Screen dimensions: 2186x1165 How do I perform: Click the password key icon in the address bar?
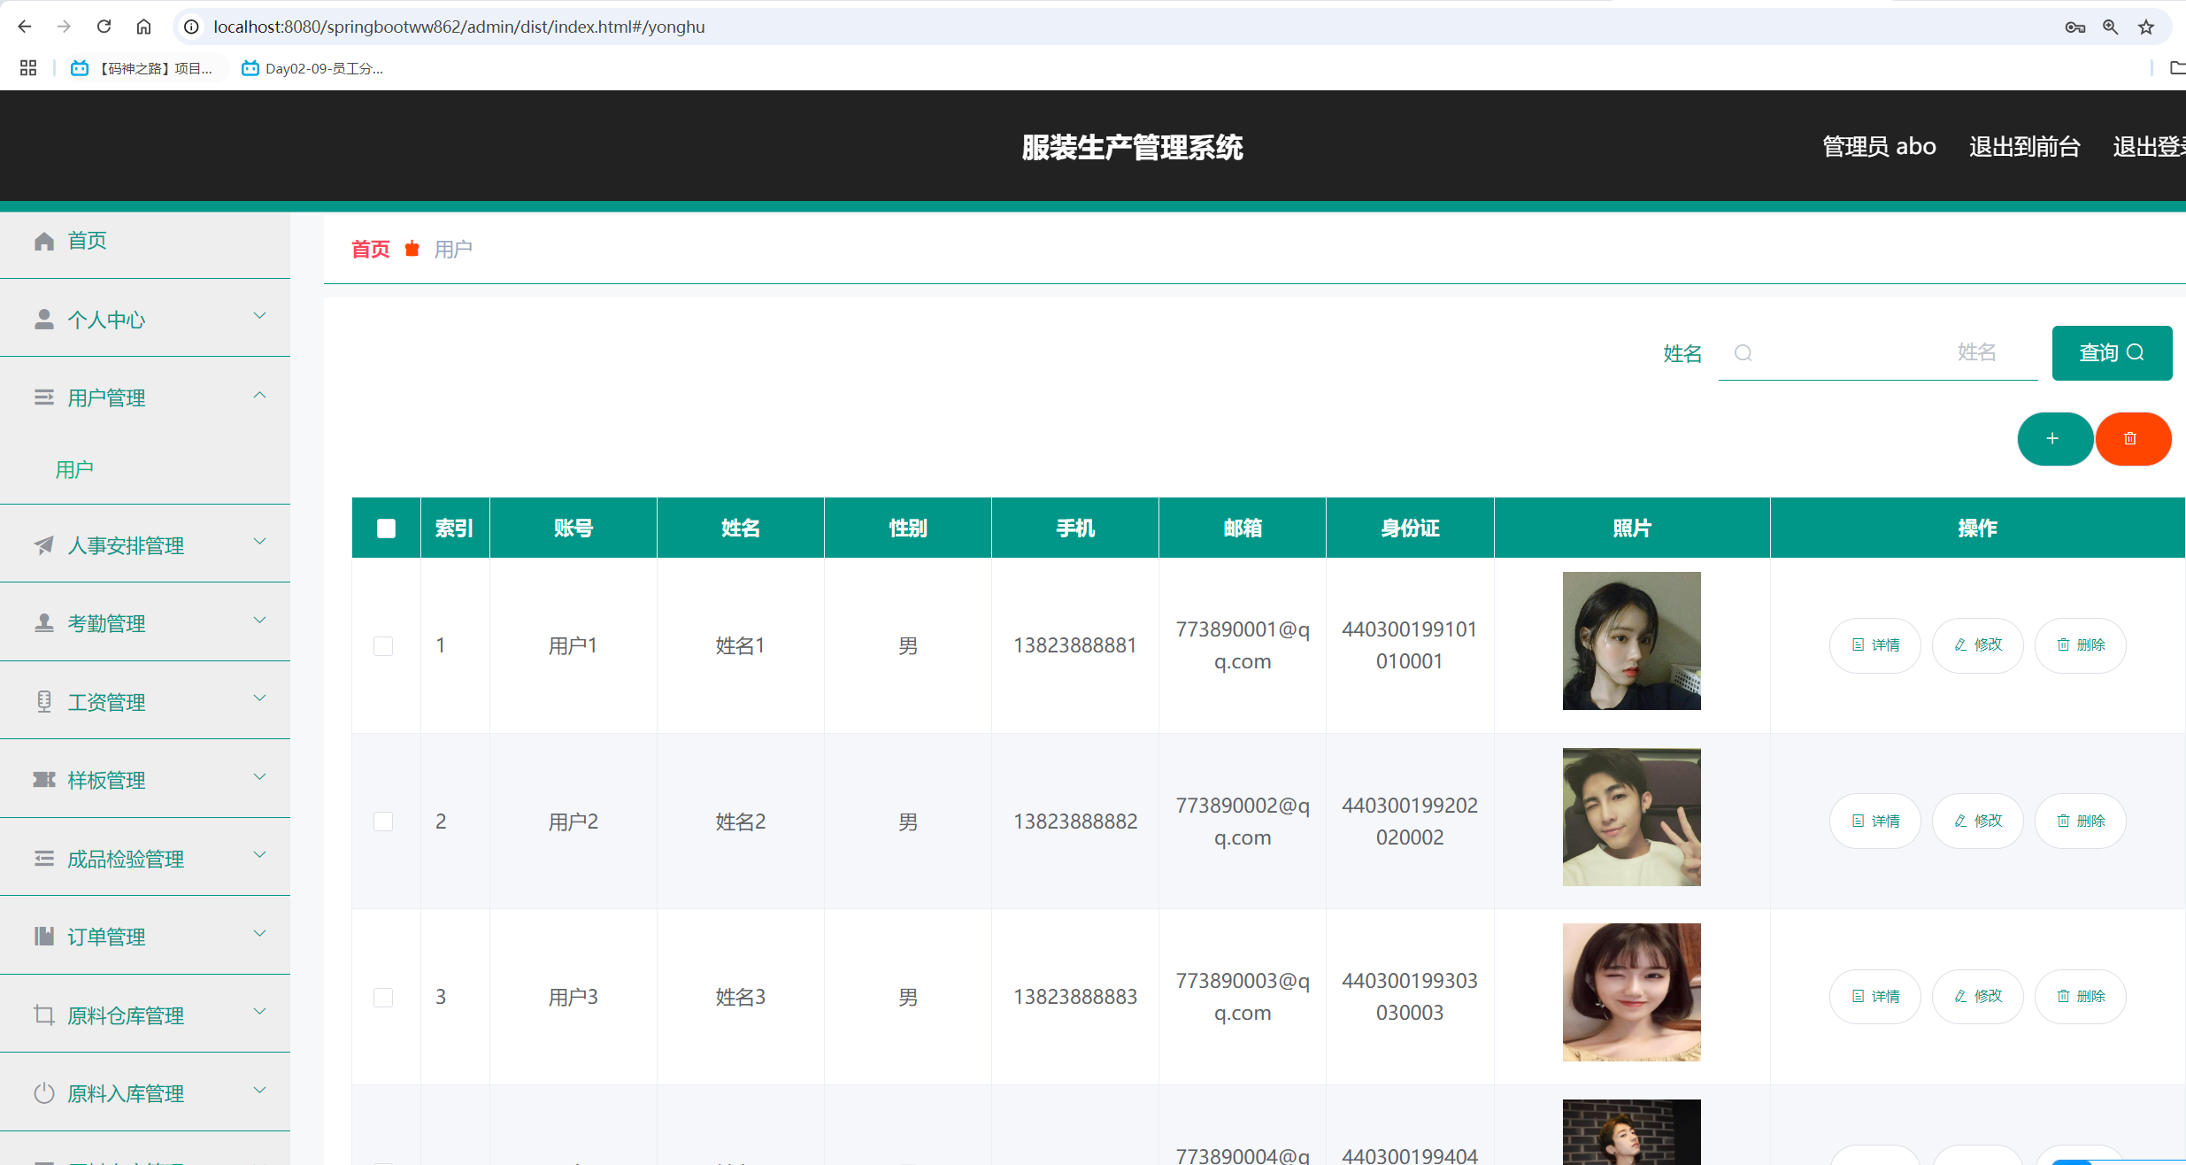[x=2074, y=27]
